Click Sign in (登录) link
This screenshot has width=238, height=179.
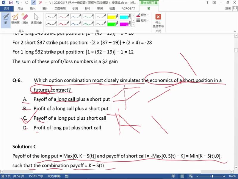click(228, 8)
